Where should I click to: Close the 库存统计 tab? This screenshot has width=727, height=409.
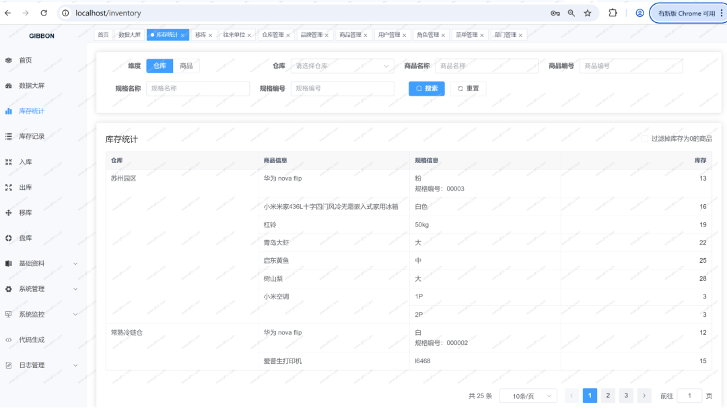[x=182, y=35]
